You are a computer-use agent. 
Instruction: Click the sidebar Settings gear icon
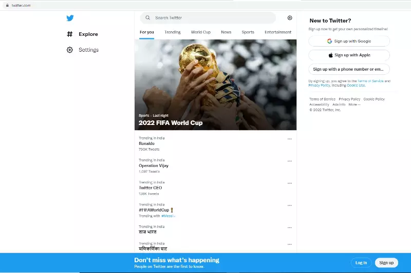coord(70,50)
